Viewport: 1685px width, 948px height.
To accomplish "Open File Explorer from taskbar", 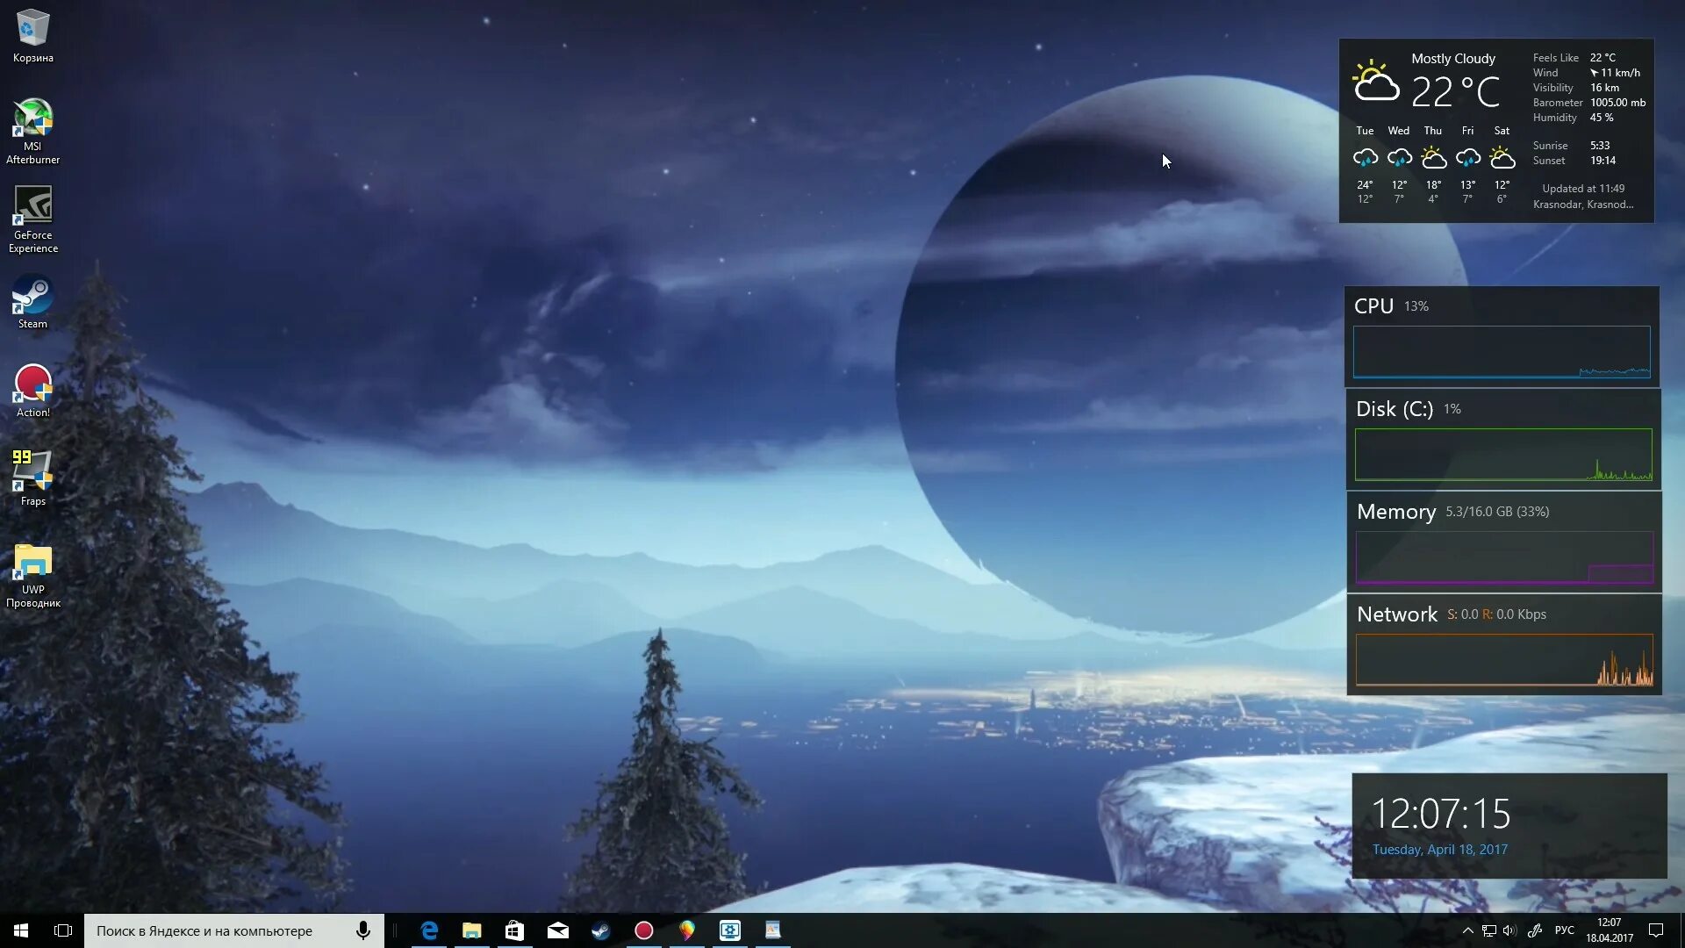I will point(471,930).
